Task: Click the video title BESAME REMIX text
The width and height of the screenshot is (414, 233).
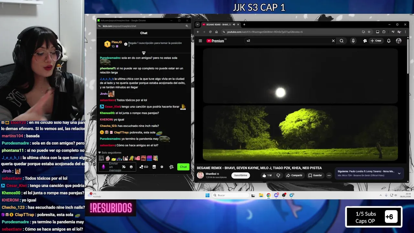Action: tap(259, 168)
